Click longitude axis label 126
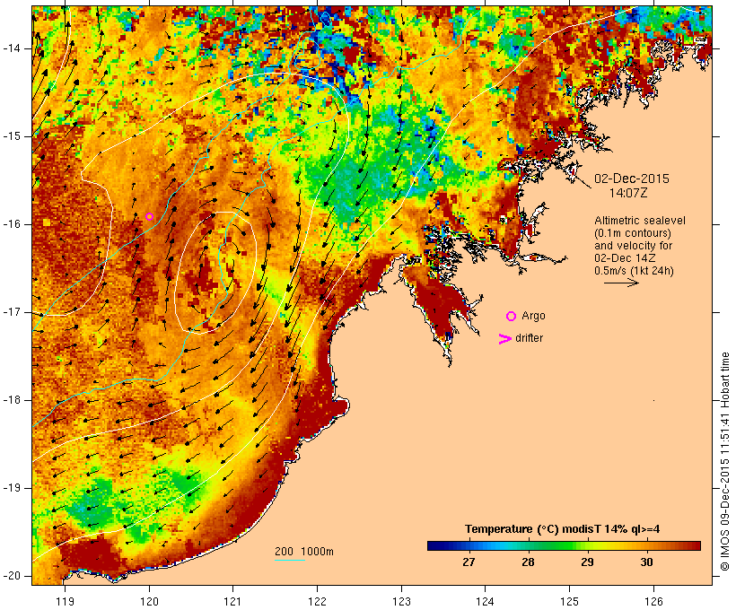The height and width of the screenshot is (610, 736). coord(653,601)
